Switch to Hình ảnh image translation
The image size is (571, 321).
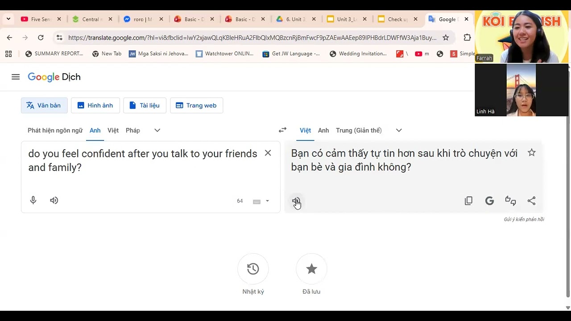95,105
